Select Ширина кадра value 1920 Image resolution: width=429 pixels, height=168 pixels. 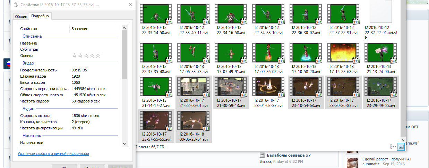(76, 76)
